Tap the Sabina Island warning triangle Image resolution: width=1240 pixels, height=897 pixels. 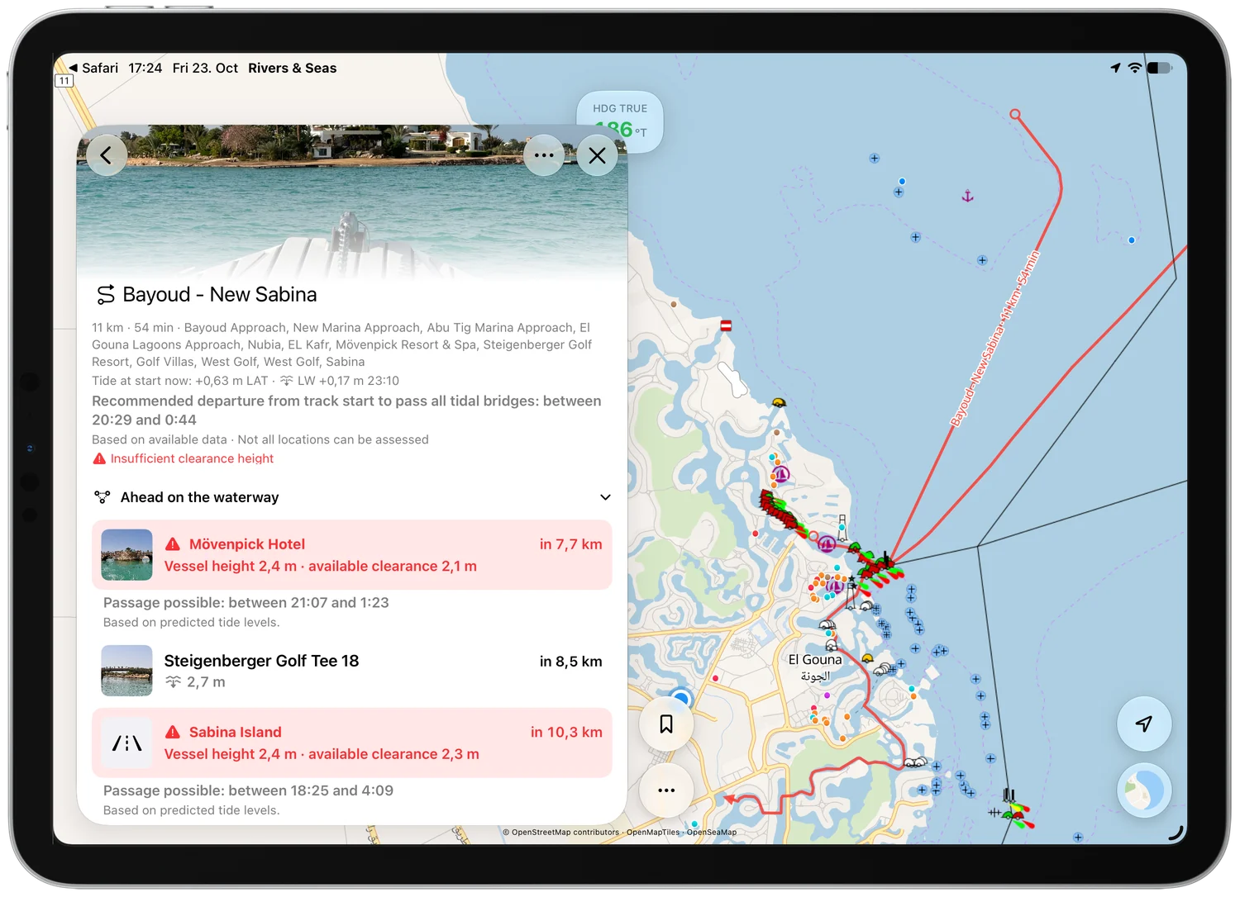coord(173,732)
